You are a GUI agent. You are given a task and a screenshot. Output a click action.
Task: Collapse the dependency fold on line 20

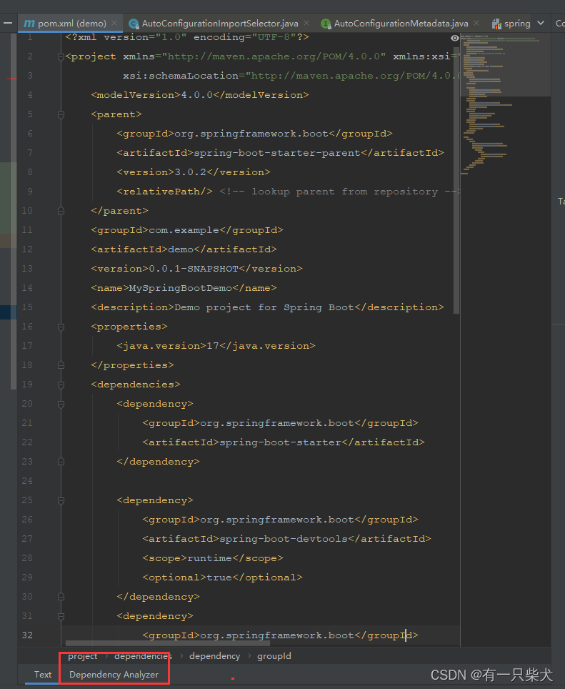[x=61, y=405]
